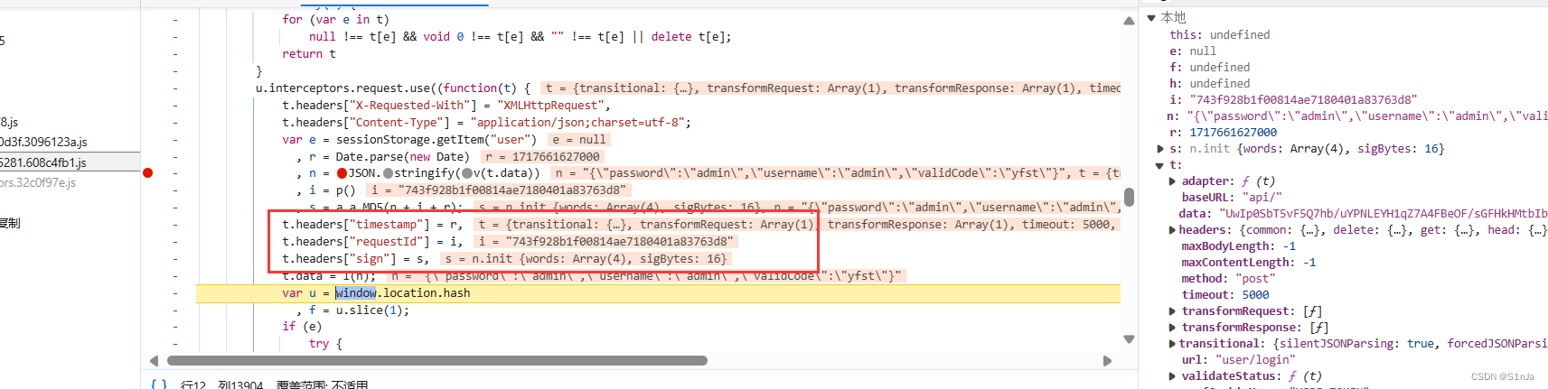This screenshot has height=389, width=1548.
Task: Expand the transformRequest property
Action: (1173, 311)
